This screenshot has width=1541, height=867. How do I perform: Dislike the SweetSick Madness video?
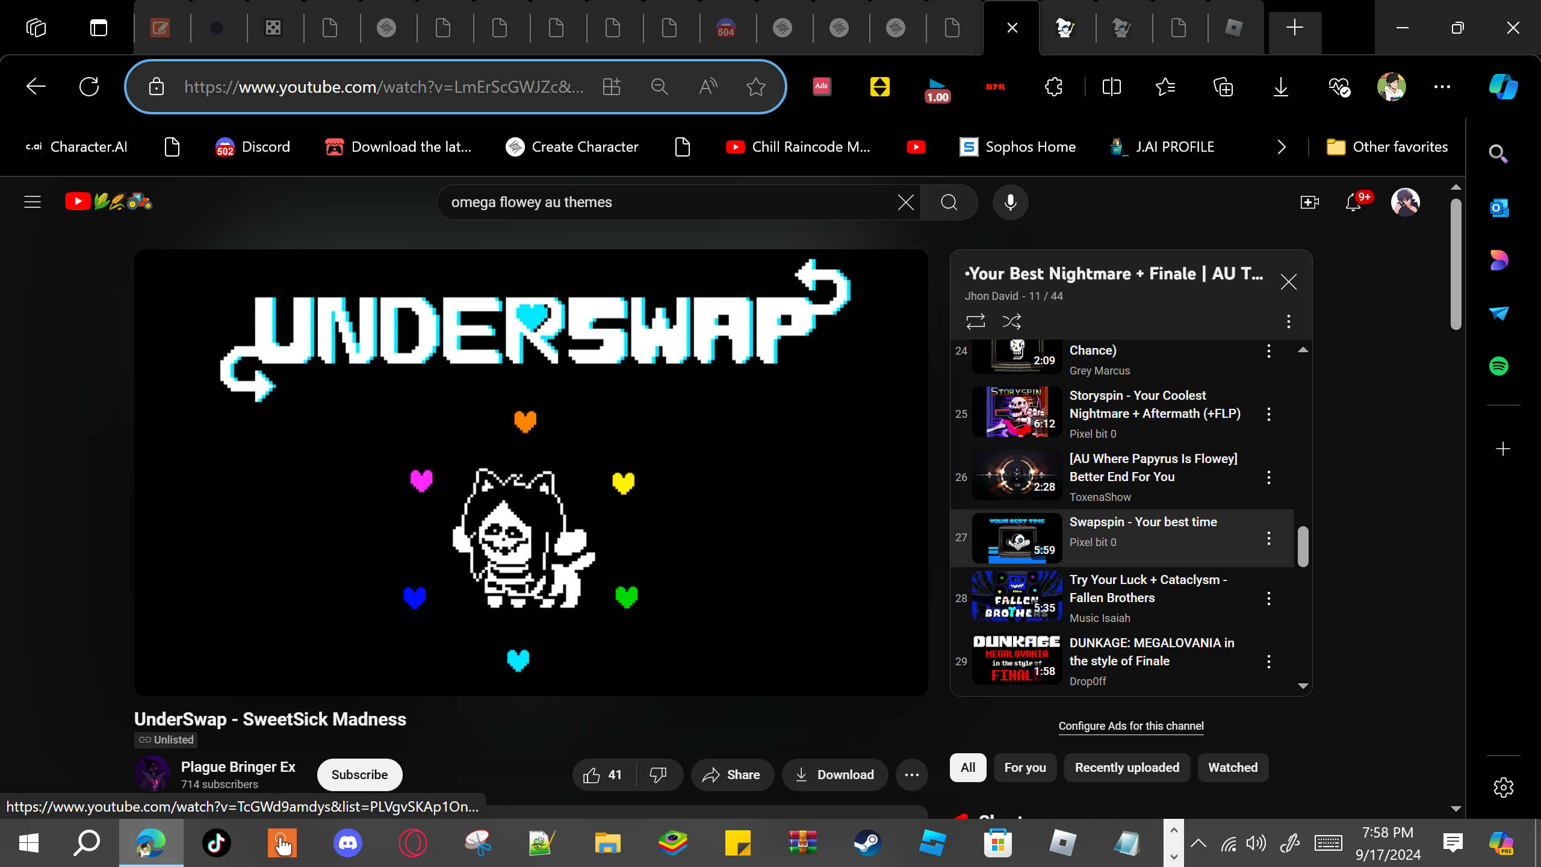(659, 775)
